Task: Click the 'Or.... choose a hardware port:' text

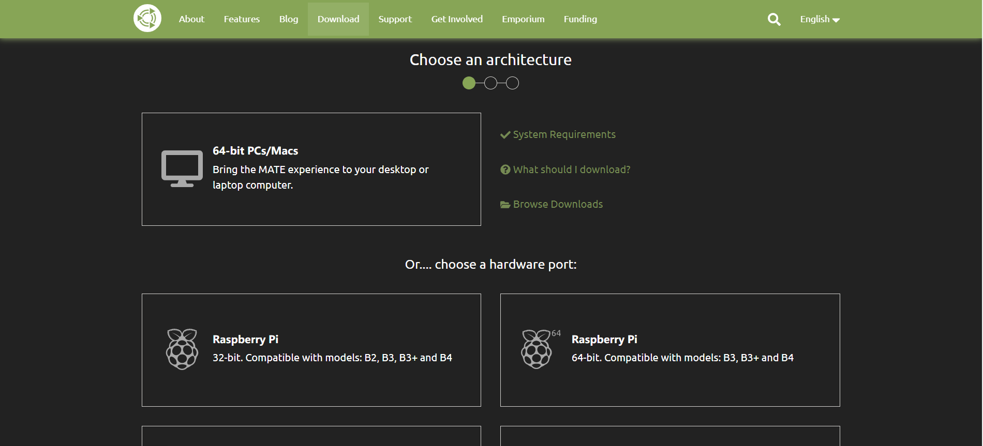Action: click(x=490, y=265)
